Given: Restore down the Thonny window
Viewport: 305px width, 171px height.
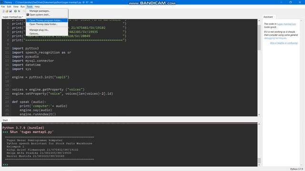Looking at the screenshot, I should (x=290, y=2).
